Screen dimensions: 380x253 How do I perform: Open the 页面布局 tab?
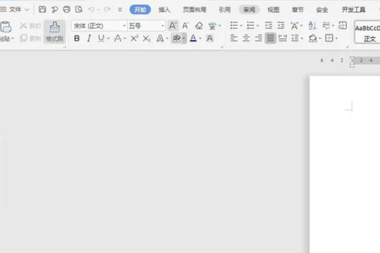coord(194,9)
